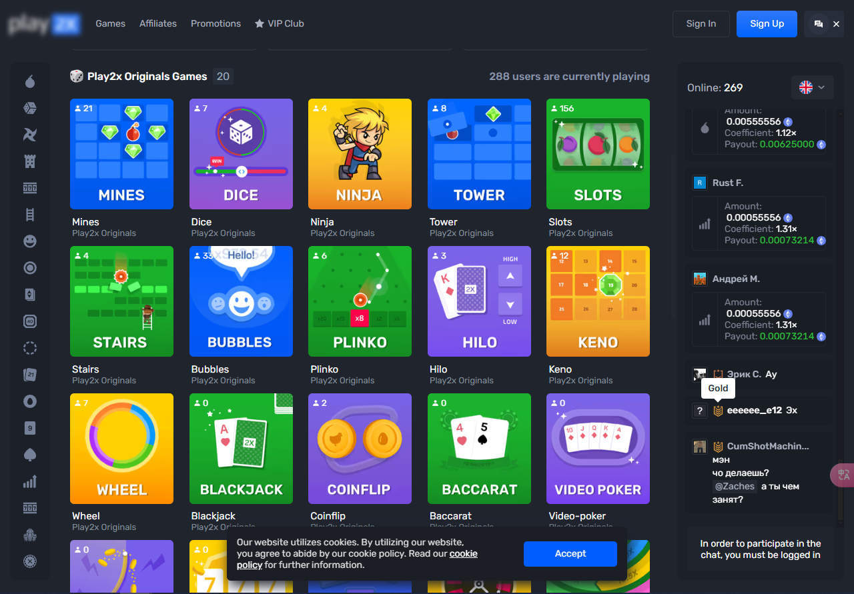Click the star icon beside VIP Club
This screenshot has width=854, height=594.
point(260,23)
